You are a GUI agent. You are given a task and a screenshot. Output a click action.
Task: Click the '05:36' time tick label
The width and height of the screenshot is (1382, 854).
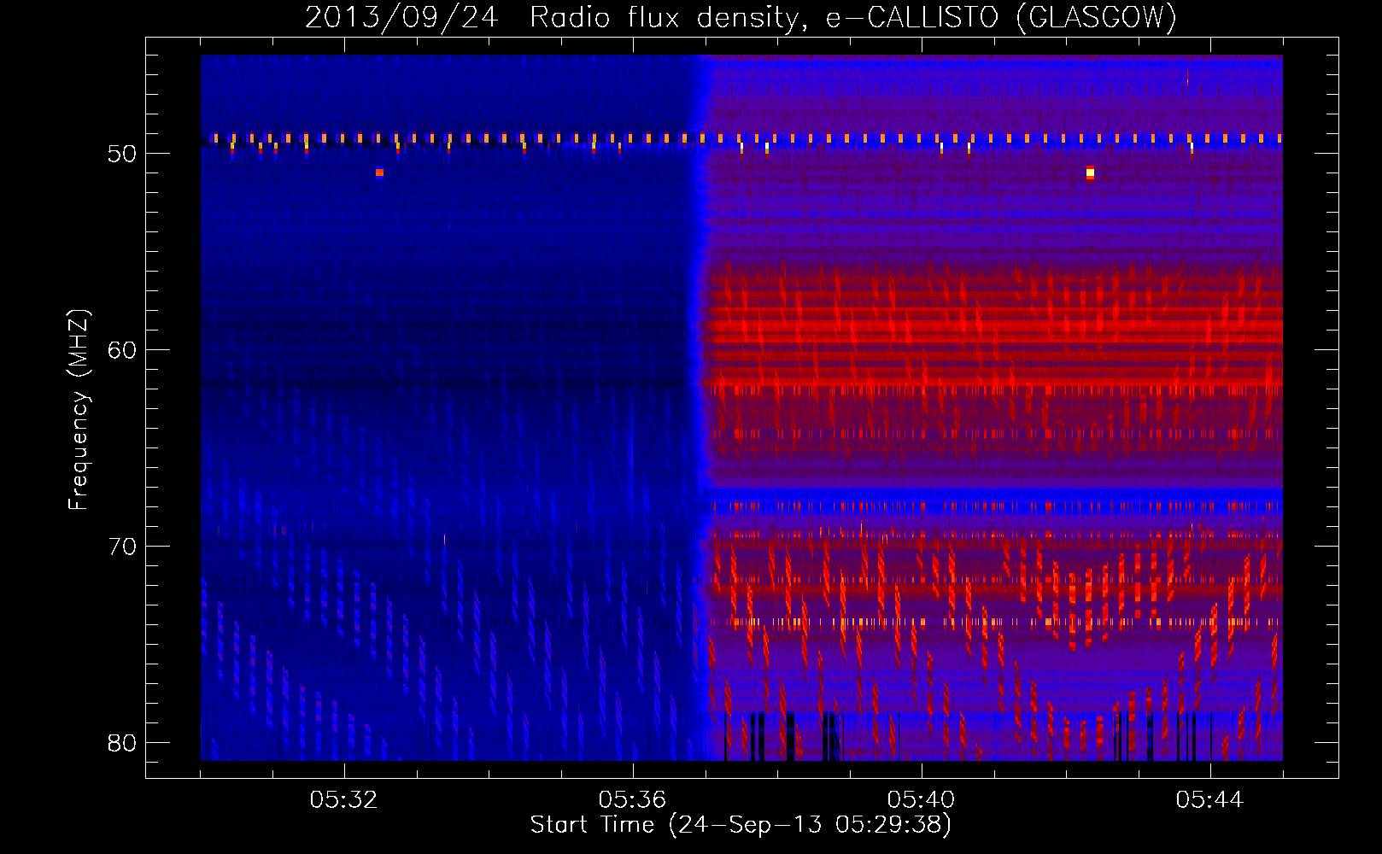[632, 799]
